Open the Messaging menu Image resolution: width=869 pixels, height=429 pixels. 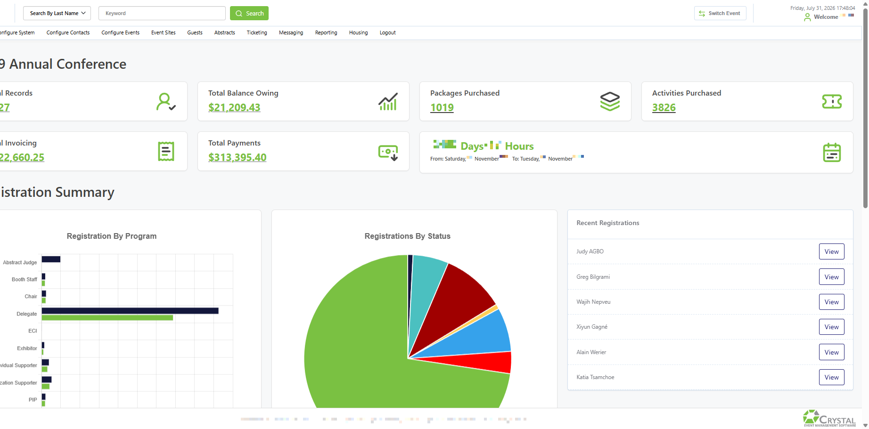coord(291,32)
